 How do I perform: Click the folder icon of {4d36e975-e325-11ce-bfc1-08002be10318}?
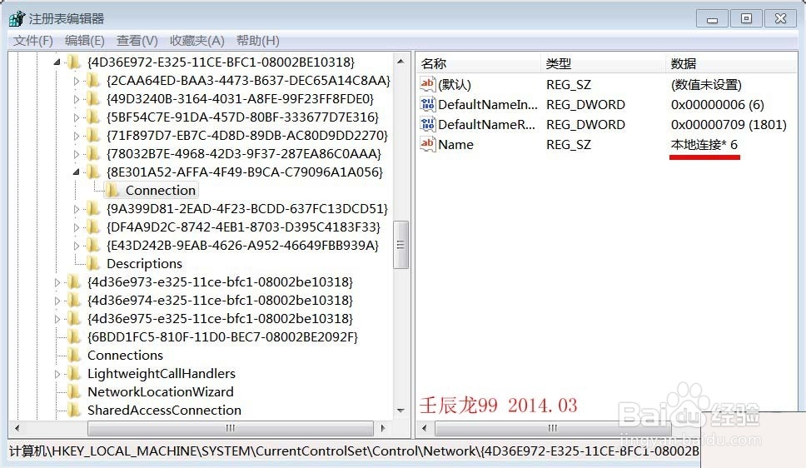click(74, 318)
